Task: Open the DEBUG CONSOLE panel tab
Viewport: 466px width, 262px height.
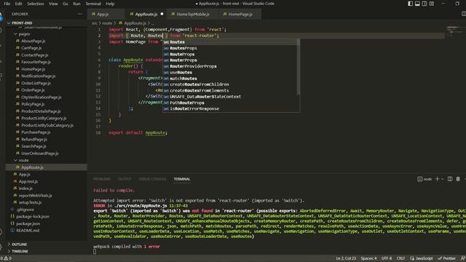Action: click(x=152, y=179)
